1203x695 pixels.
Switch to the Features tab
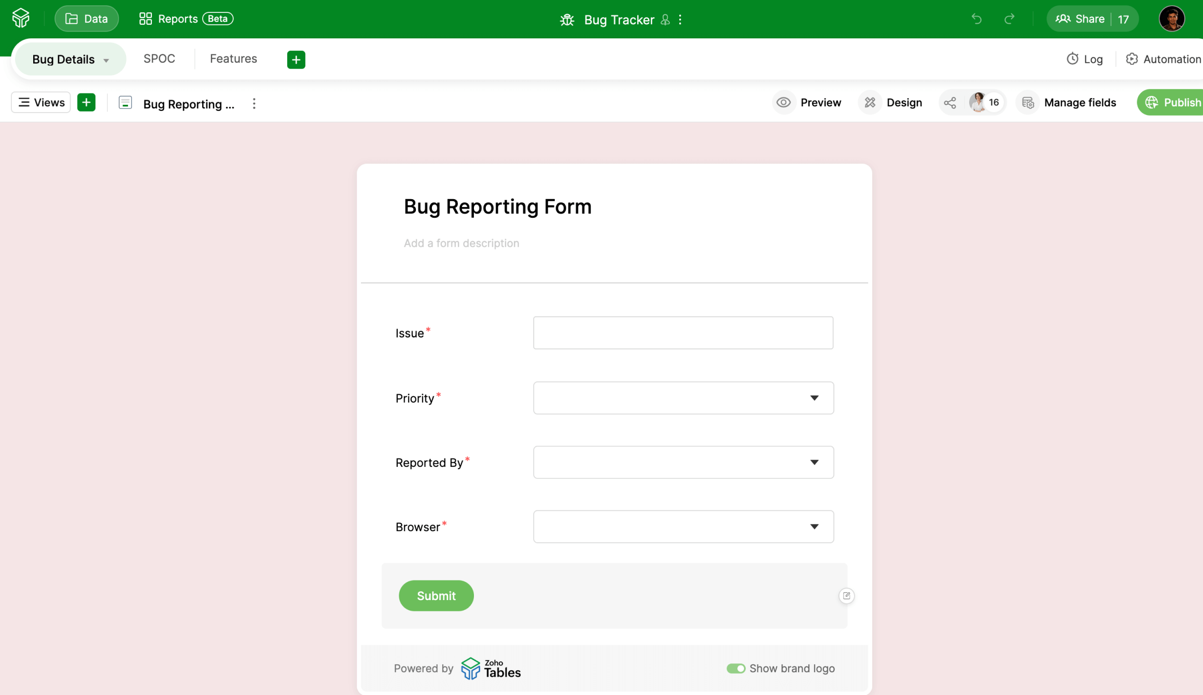[x=233, y=59]
